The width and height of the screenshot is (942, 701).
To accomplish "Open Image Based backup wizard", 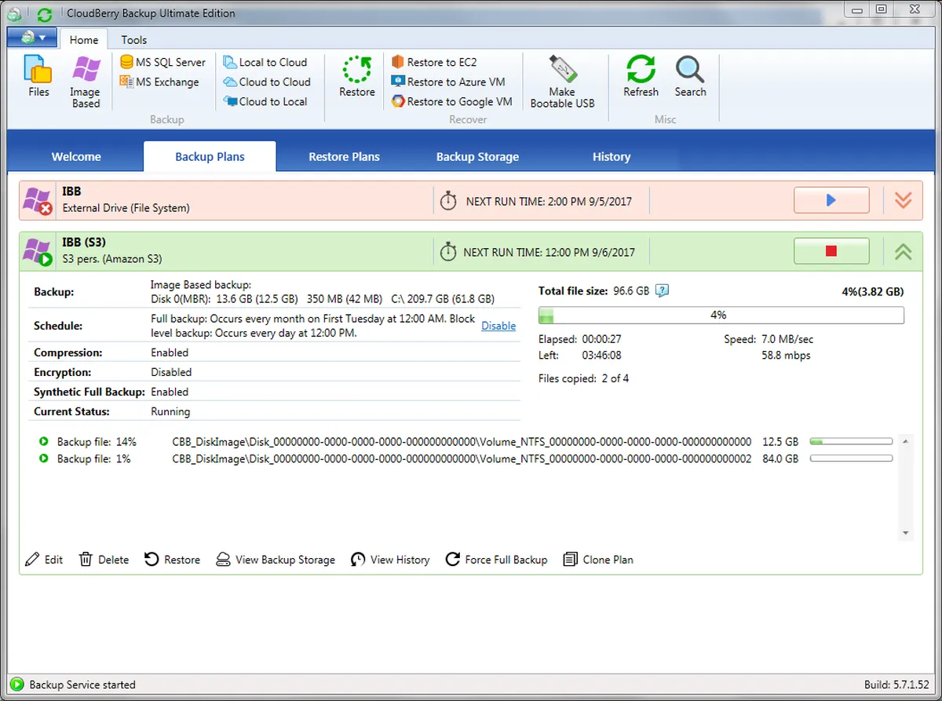I will [x=86, y=81].
